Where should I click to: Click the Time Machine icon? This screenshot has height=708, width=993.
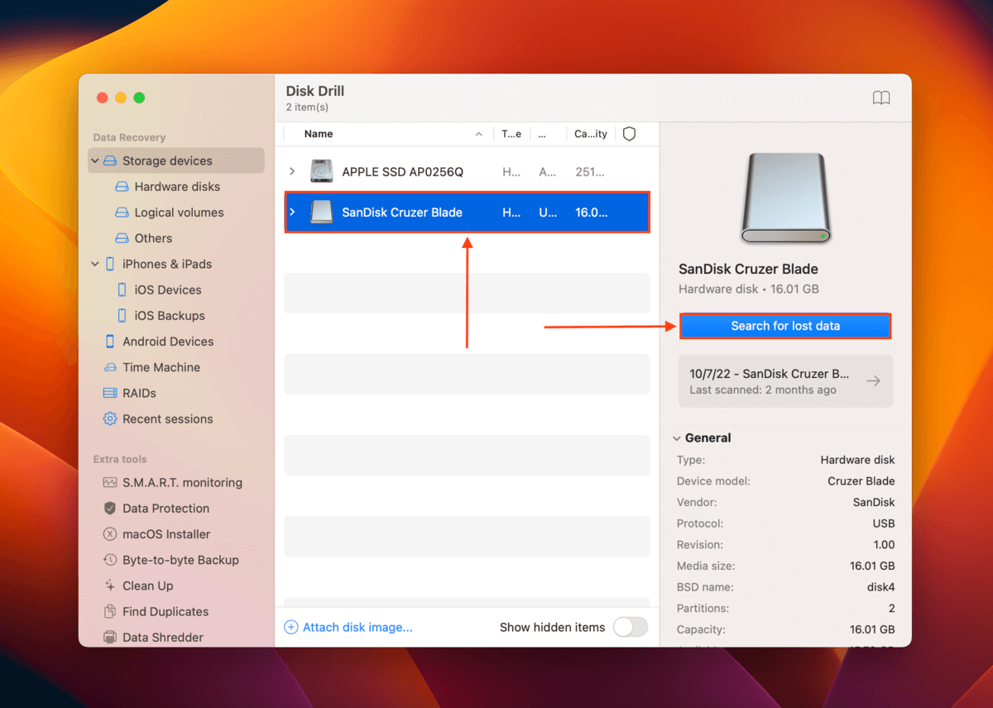click(110, 367)
